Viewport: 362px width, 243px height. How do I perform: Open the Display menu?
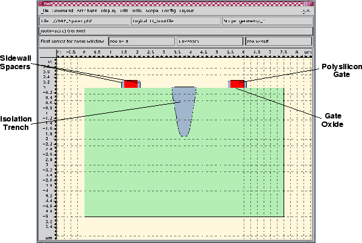click(109, 11)
